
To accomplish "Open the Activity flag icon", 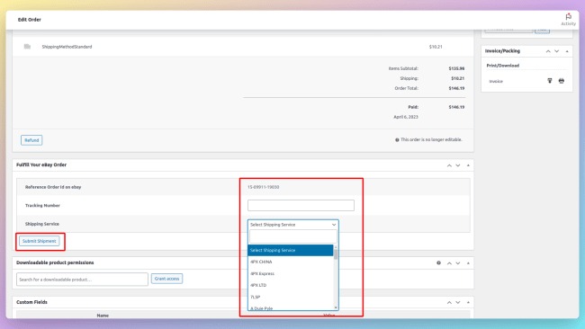I will 568,16.
